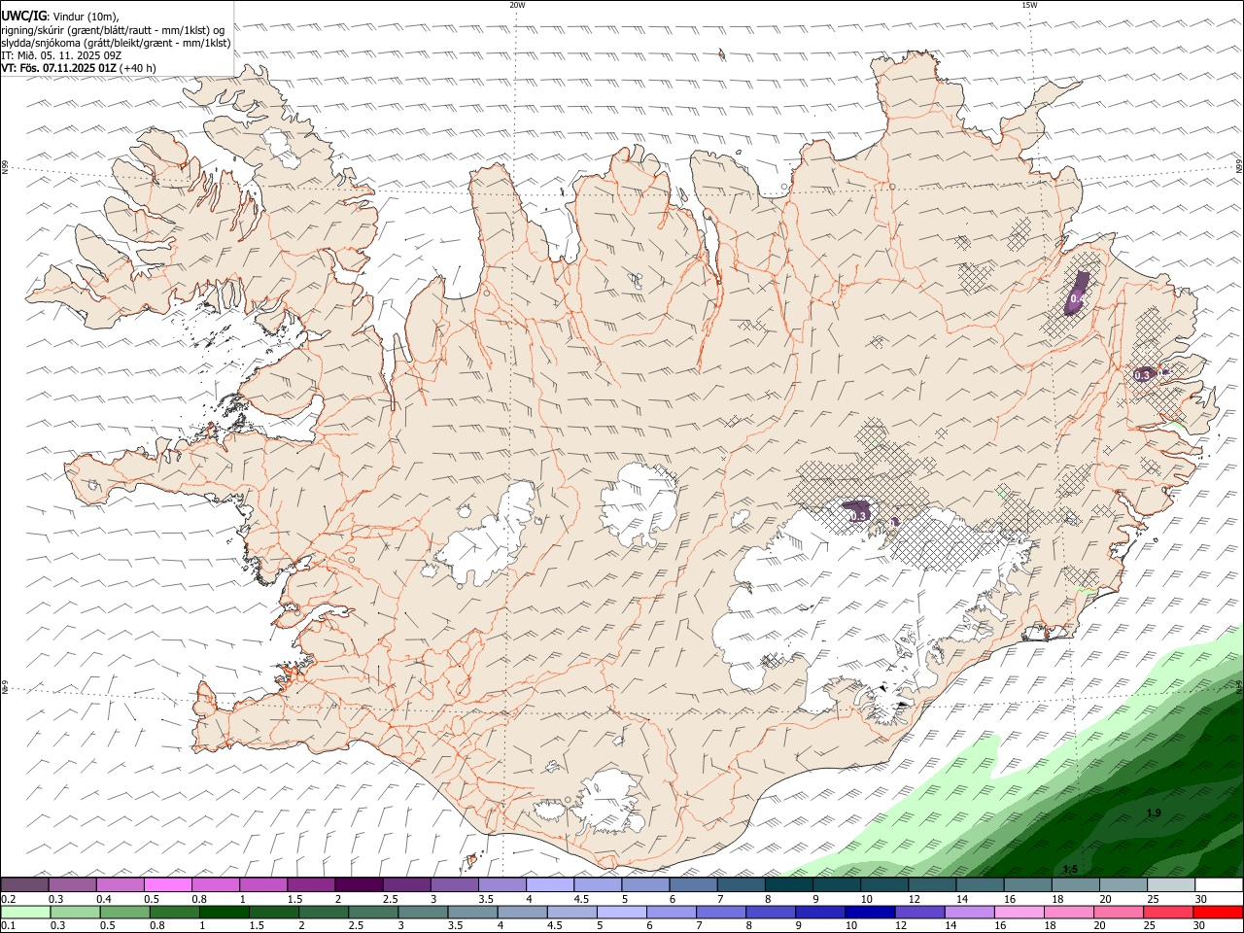
Task: Click the dark teal swatch at 8 in top row
Action: pos(789,884)
